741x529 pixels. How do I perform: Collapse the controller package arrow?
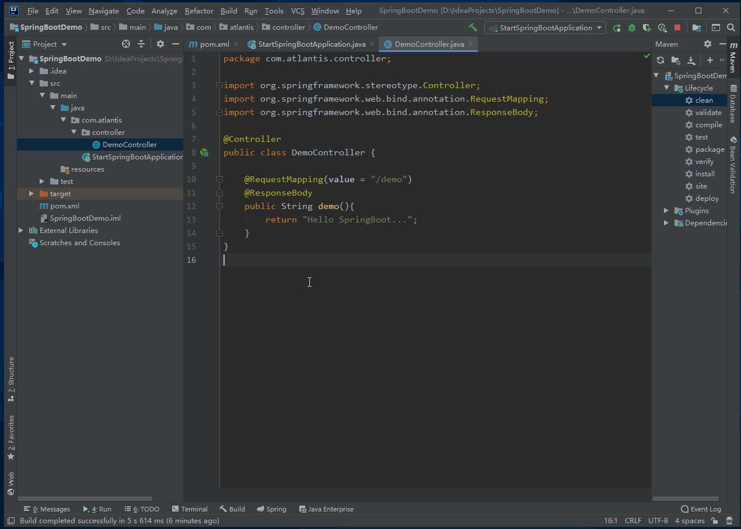74,133
